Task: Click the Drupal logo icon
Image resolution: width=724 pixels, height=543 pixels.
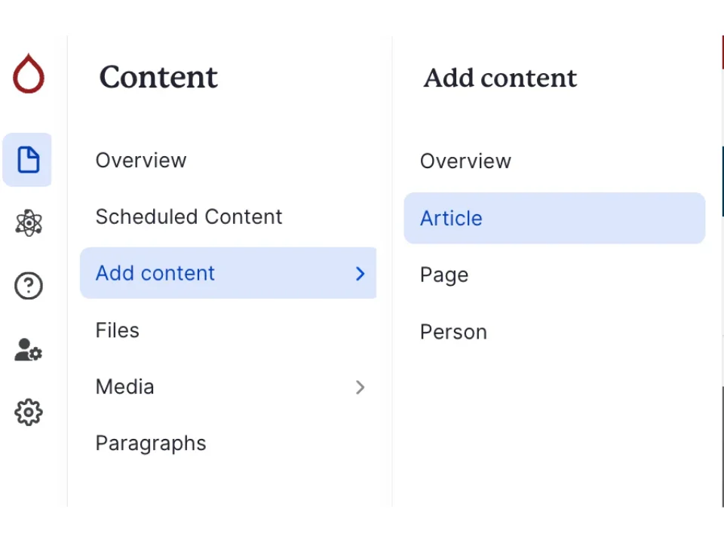Action: 28,74
